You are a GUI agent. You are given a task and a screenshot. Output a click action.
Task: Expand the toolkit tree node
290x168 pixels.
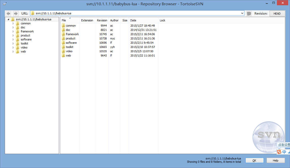[x=13, y=43]
